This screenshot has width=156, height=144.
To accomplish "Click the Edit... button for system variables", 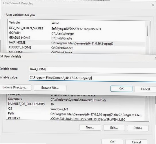I will (114, 128).
